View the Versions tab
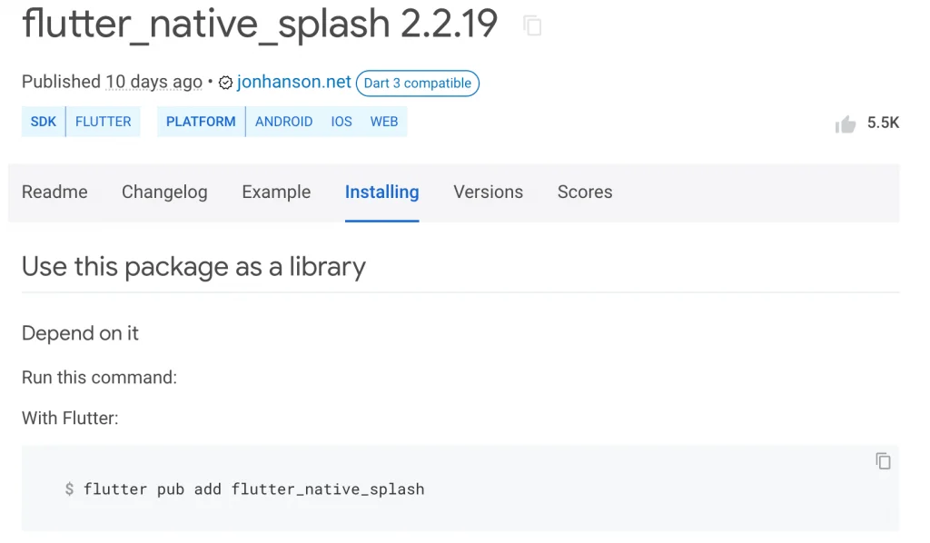 click(x=488, y=193)
